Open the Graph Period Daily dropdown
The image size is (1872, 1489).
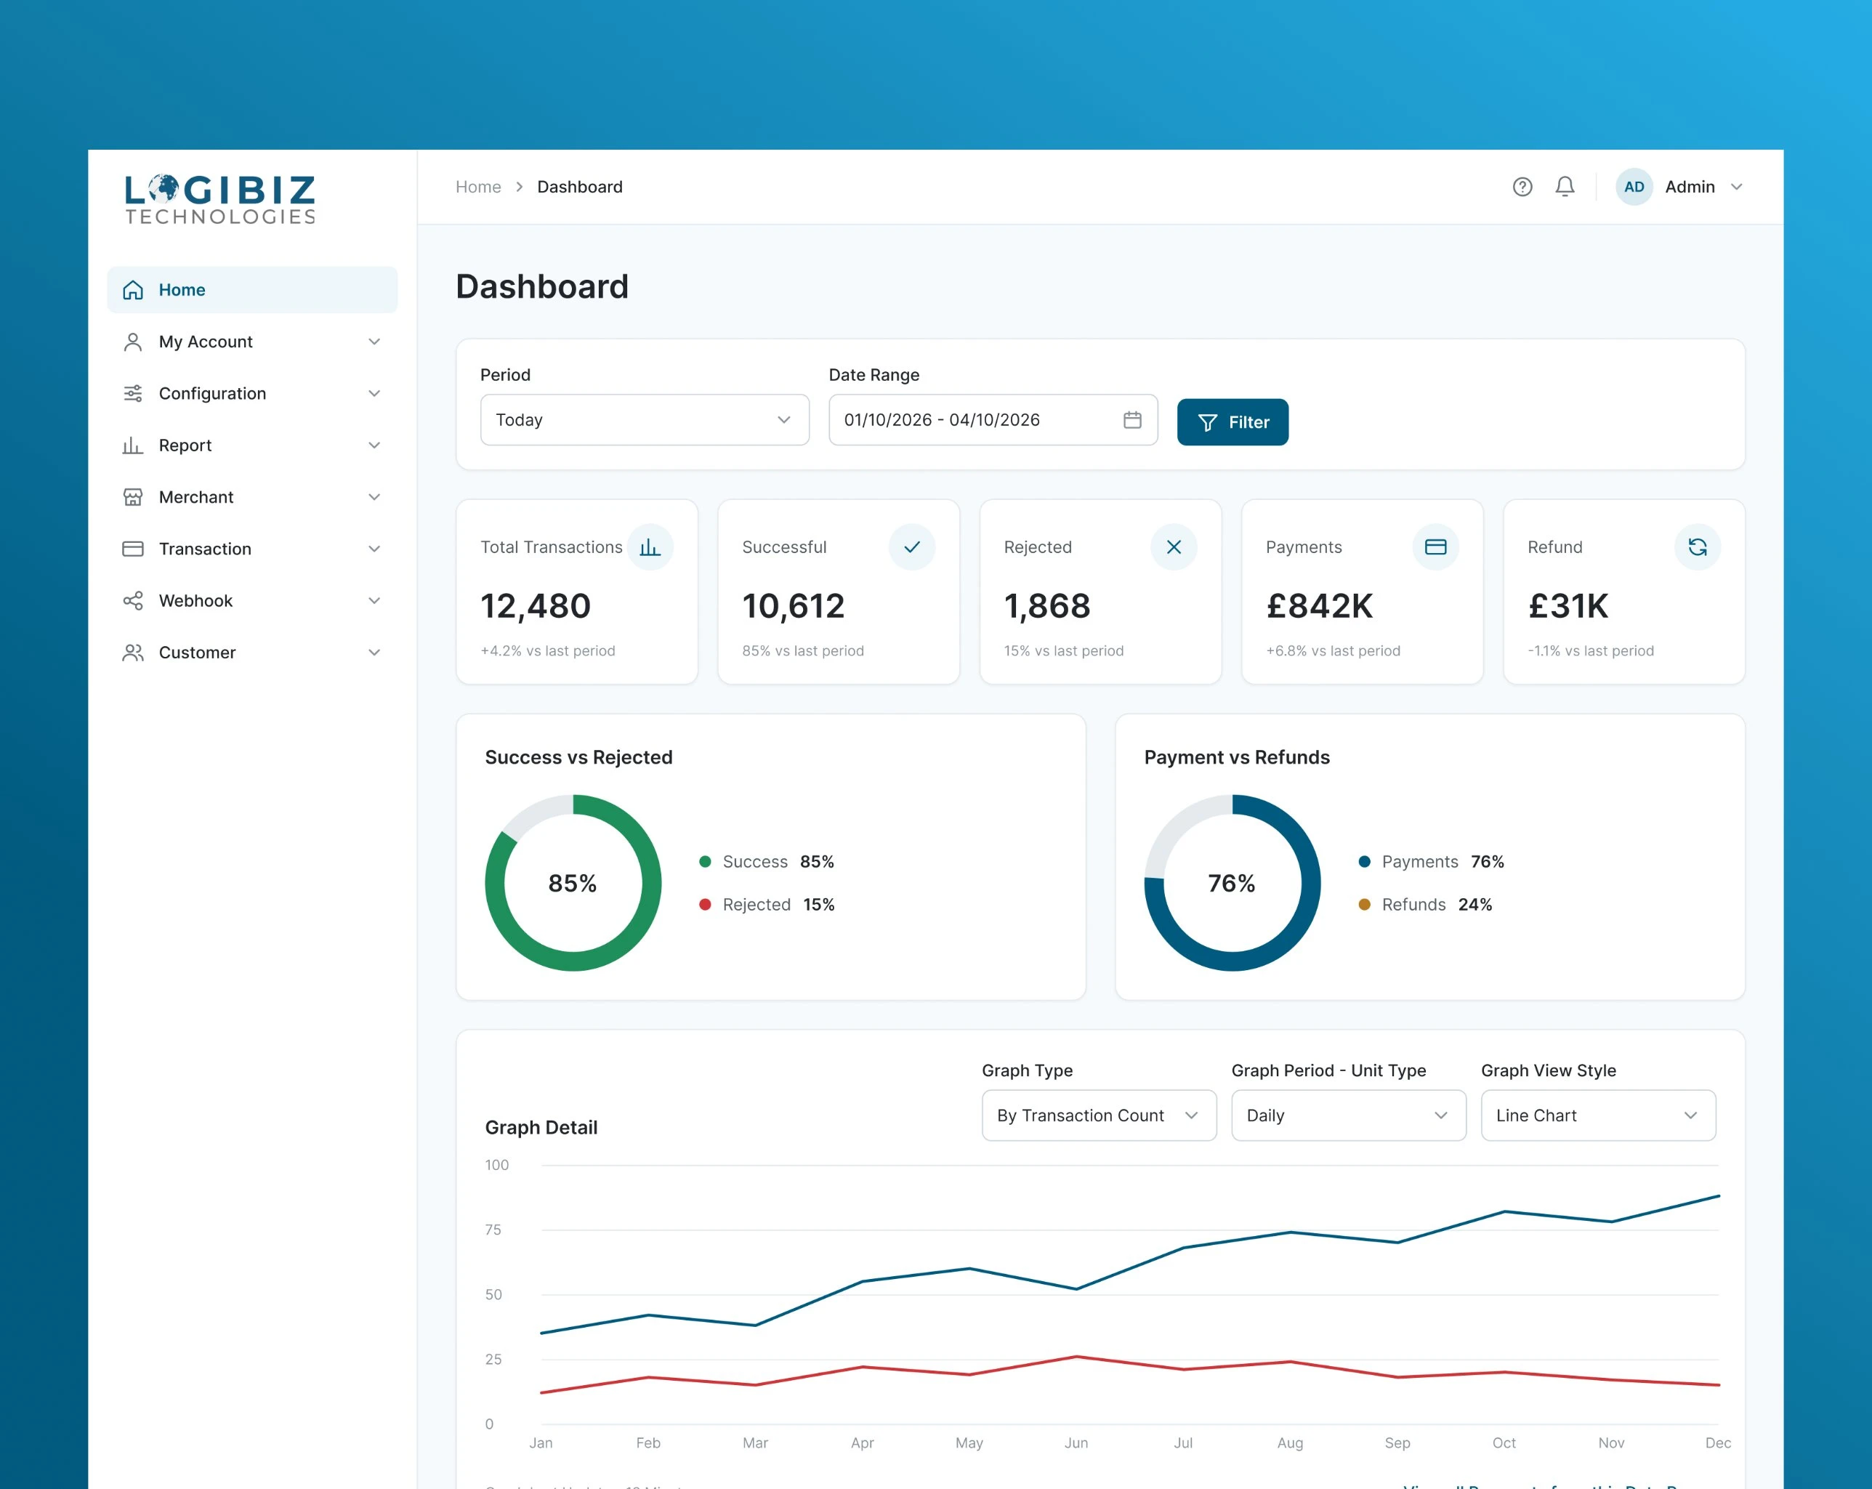[x=1349, y=1115]
